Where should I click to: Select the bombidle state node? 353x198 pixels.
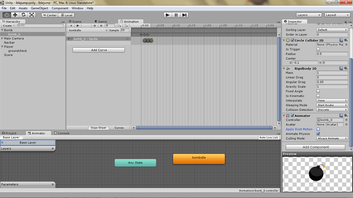[x=199, y=159]
